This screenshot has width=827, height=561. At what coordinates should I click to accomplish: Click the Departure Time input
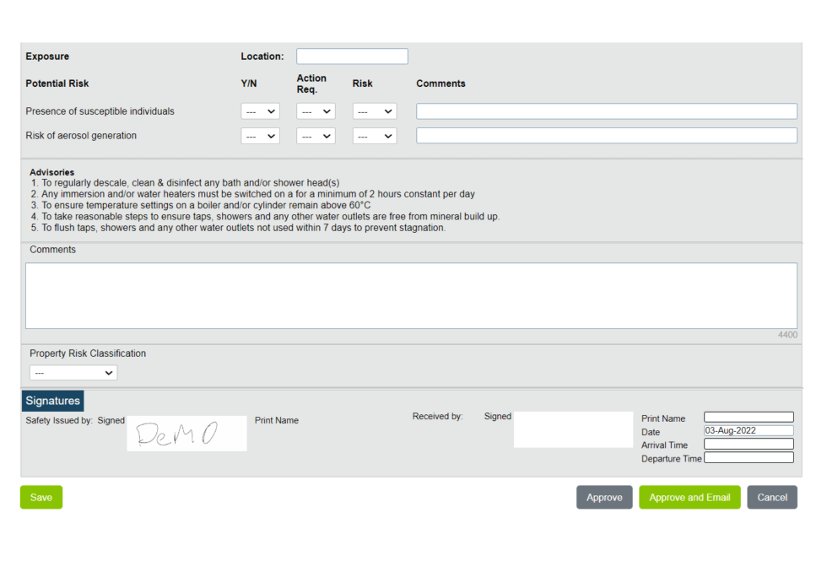[749, 457]
